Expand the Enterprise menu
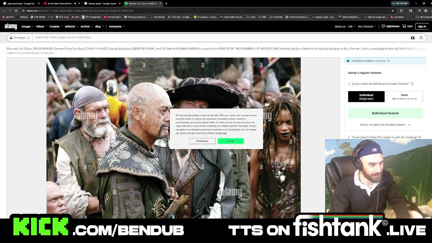Image resolution: width=432 pixels, height=243 pixels. coord(116,26)
